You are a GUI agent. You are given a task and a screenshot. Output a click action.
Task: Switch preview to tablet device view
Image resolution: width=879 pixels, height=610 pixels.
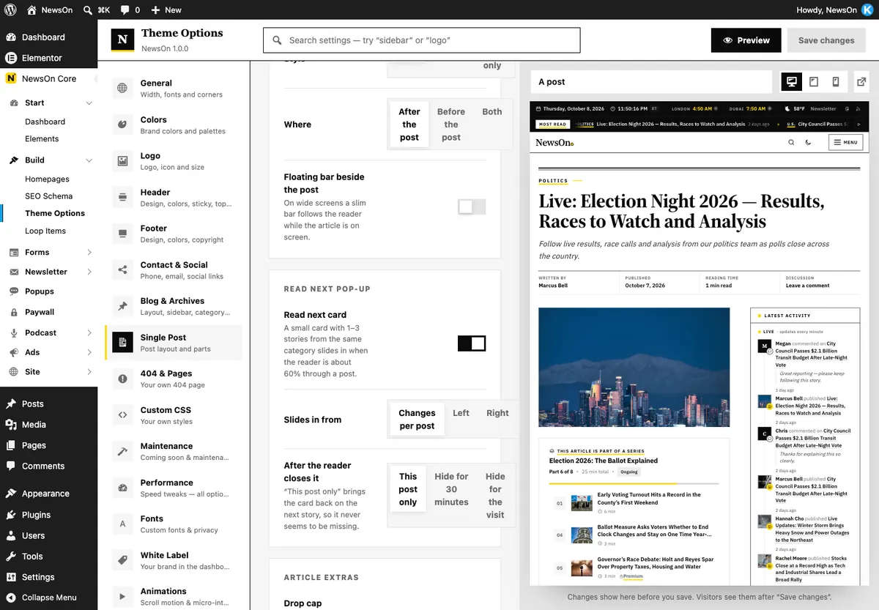click(814, 82)
